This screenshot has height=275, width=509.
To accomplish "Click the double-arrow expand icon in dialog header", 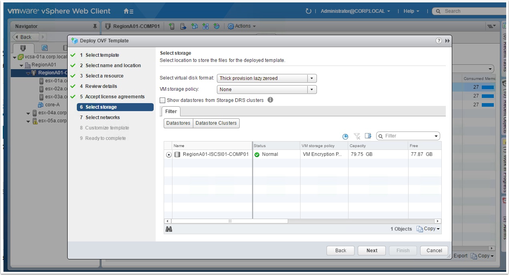I will click(x=447, y=41).
